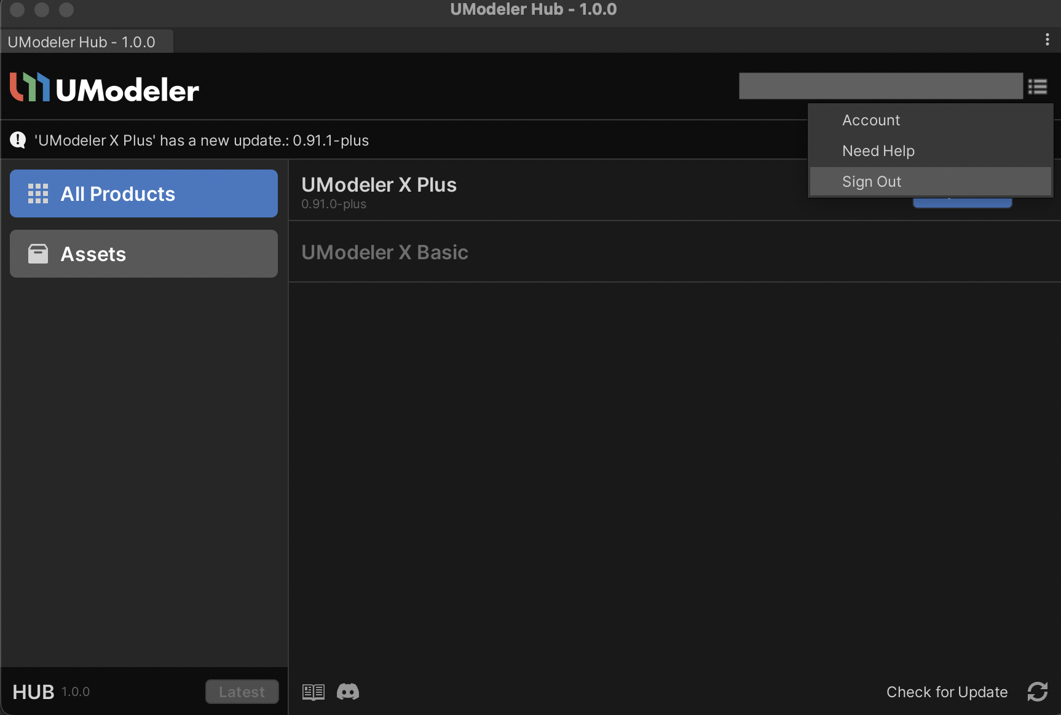The height and width of the screenshot is (715, 1061).
Task: Select Account from the dropdown menu
Action: (x=931, y=120)
